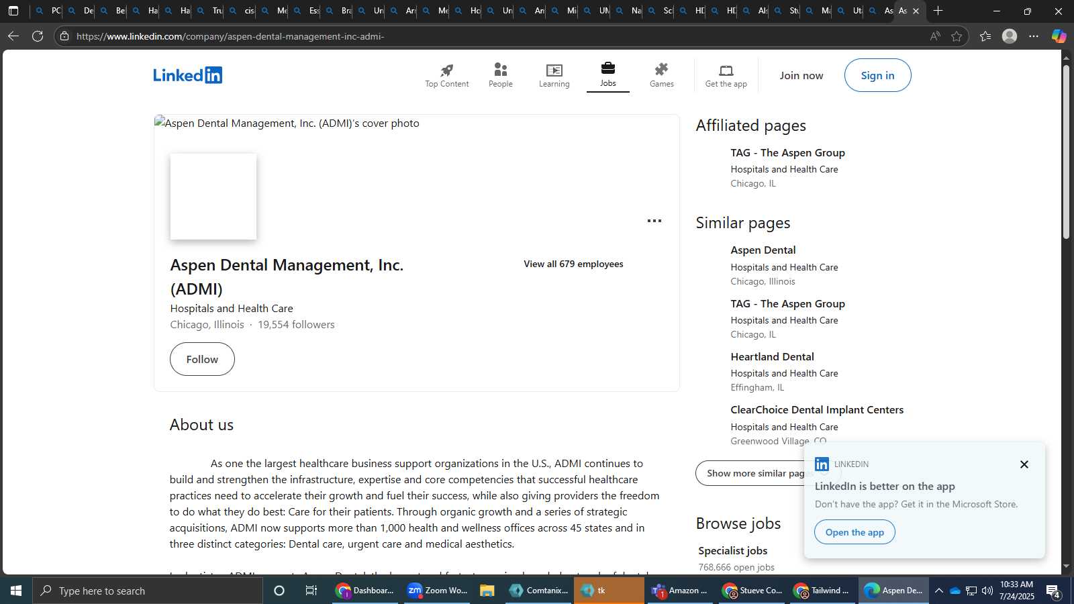Open File Explorer from taskbar

(487, 591)
